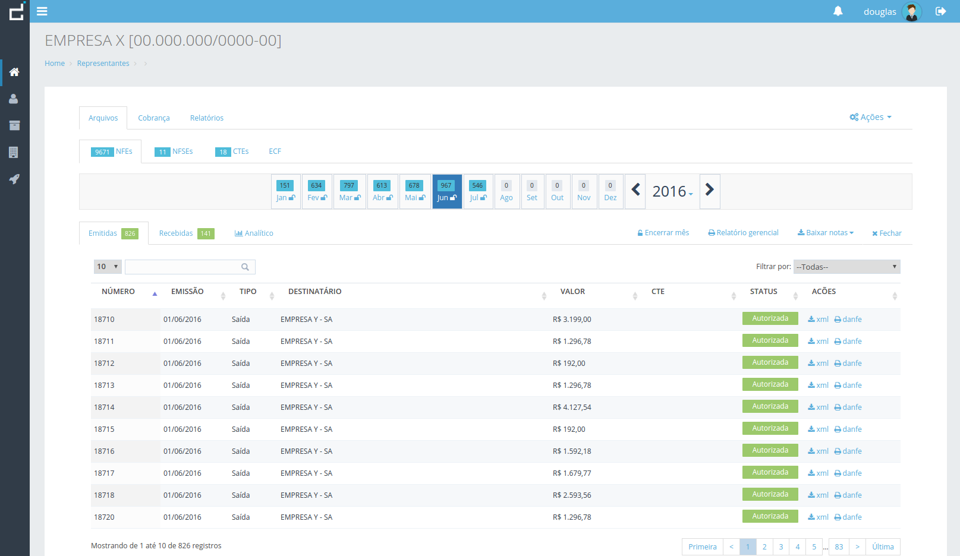This screenshot has width=960, height=556.
Task: Go to previous year arrow
Action: tap(635, 191)
